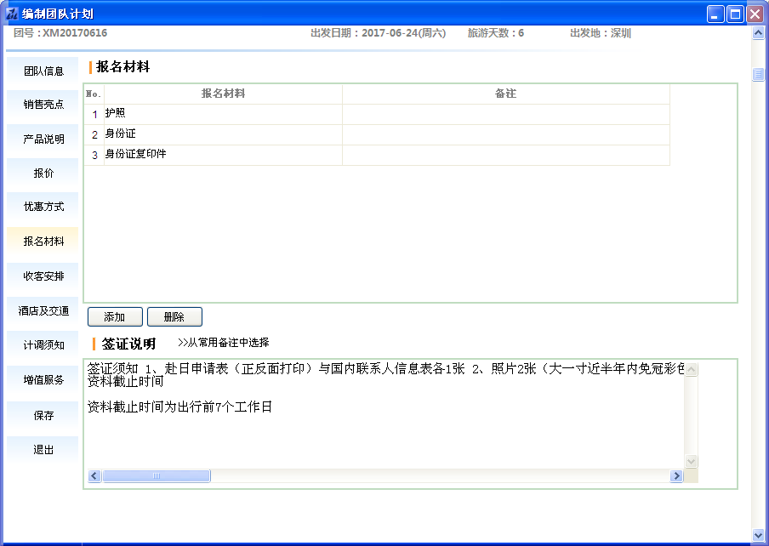Click the 备注 column header

[506, 94]
